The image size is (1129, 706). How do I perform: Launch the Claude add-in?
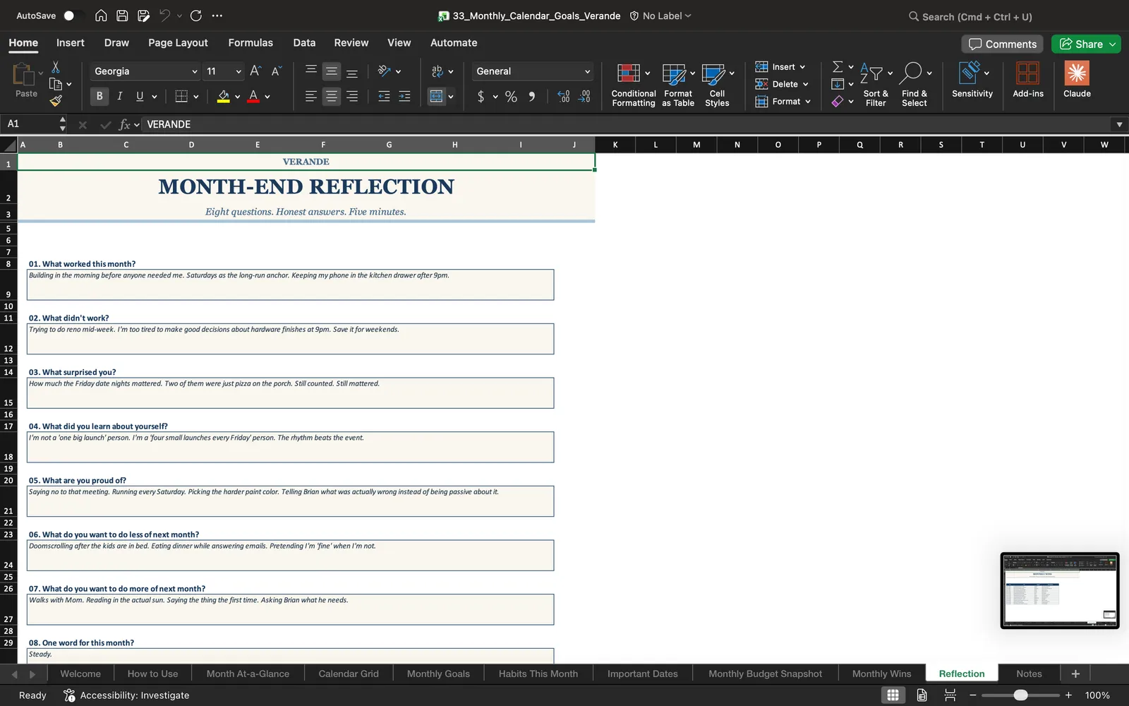click(x=1077, y=80)
